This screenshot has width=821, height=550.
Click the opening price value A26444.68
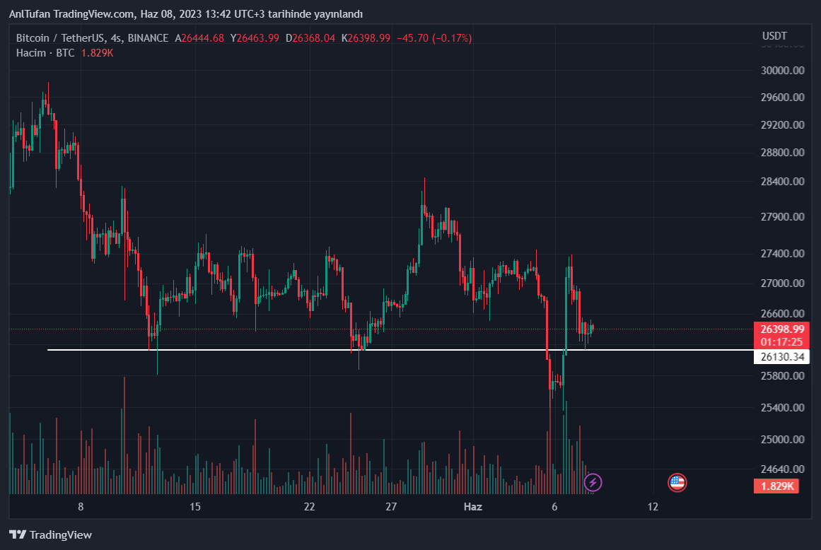coord(199,38)
